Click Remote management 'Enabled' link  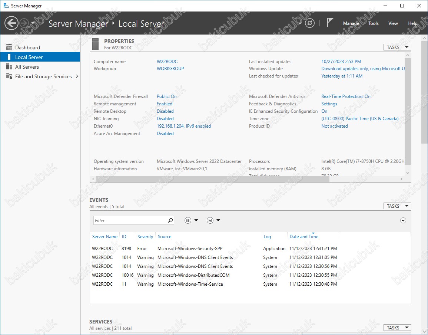pos(164,104)
